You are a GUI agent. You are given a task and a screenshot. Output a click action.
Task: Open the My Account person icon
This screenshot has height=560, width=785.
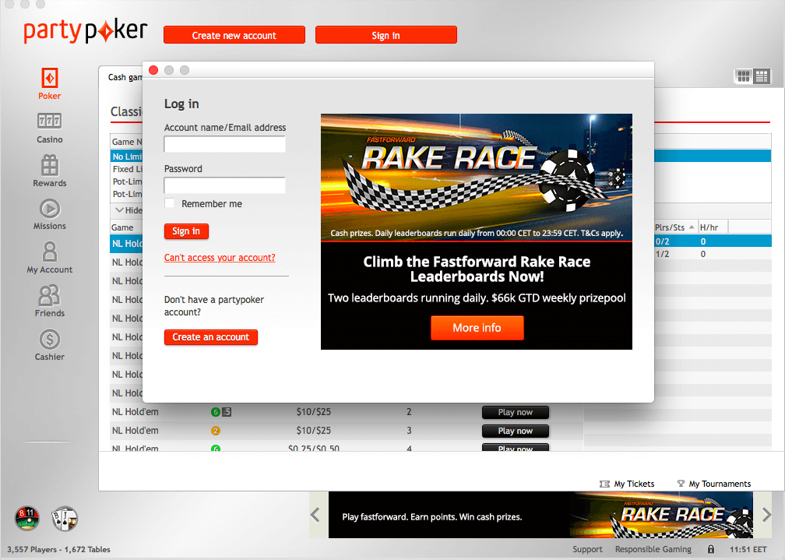[x=50, y=252]
